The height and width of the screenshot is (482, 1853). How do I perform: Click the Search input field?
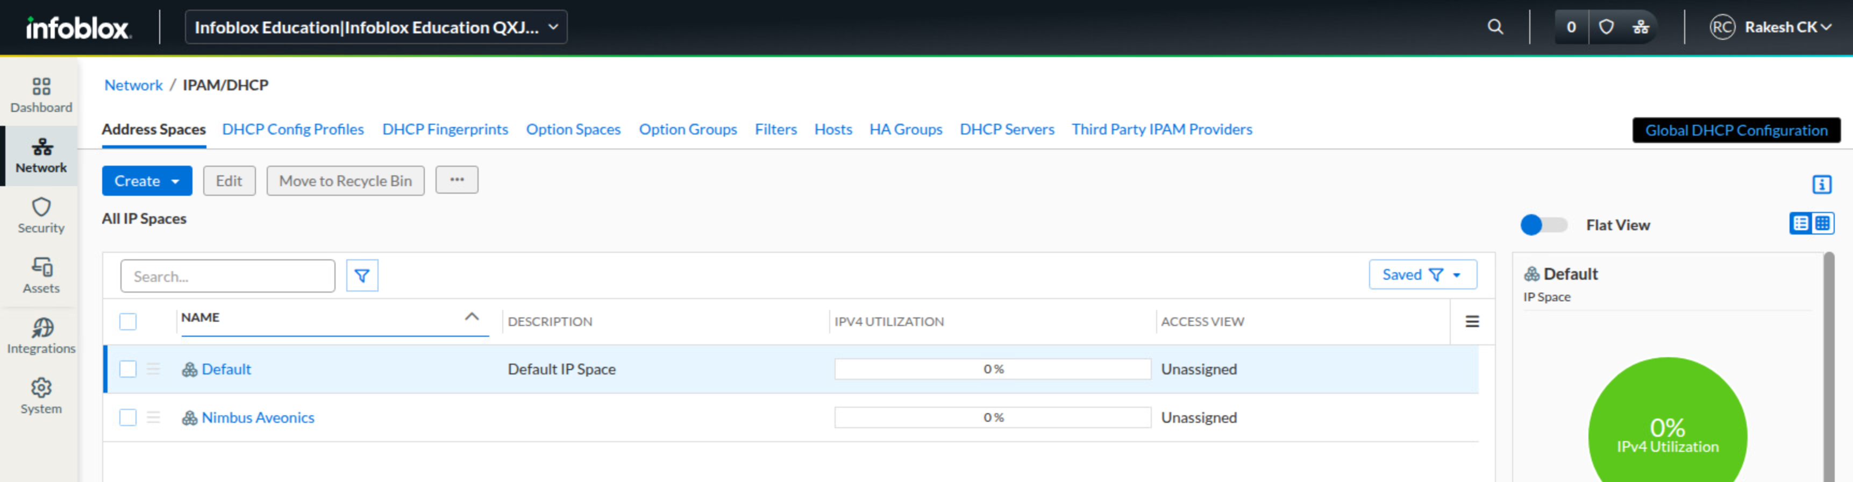[x=227, y=277]
